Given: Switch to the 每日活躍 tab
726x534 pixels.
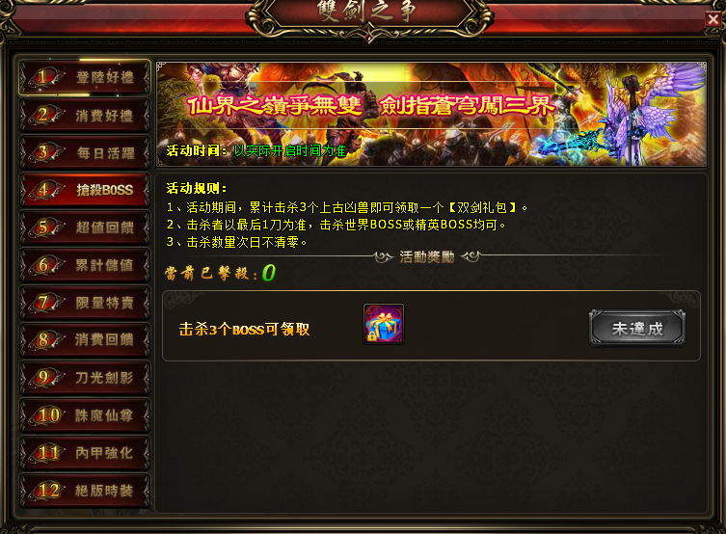Looking at the screenshot, I should tap(85, 152).
